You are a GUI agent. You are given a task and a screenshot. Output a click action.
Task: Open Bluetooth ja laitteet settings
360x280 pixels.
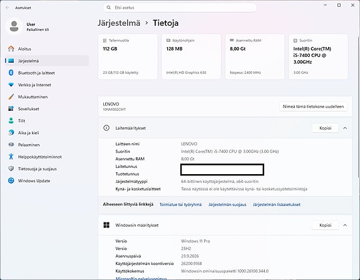pos(47,73)
